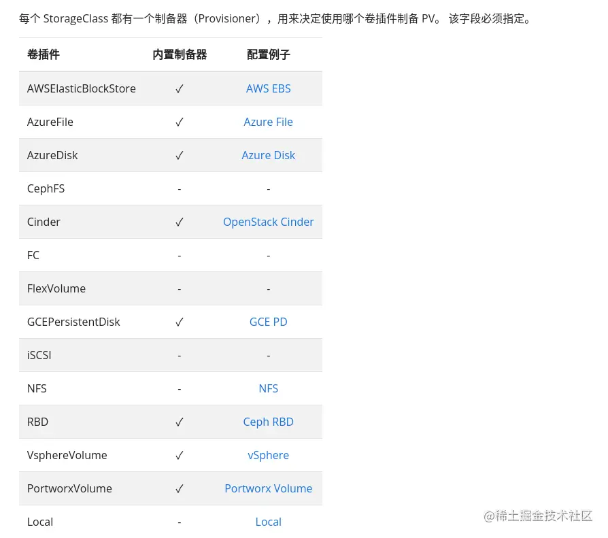Image resolution: width=608 pixels, height=538 pixels.
Task: Click the checkmark in the AWSElasticBlockStore row
Action: pyautogui.click(x=179, y=89)
